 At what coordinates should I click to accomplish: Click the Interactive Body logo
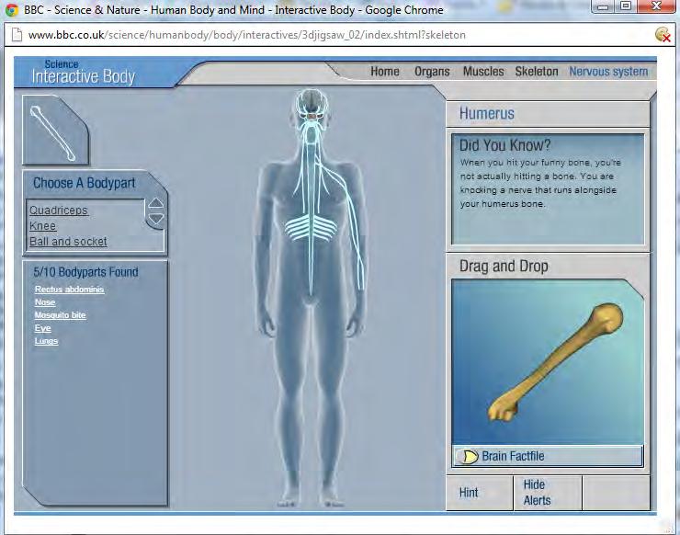tap(84, 73)
